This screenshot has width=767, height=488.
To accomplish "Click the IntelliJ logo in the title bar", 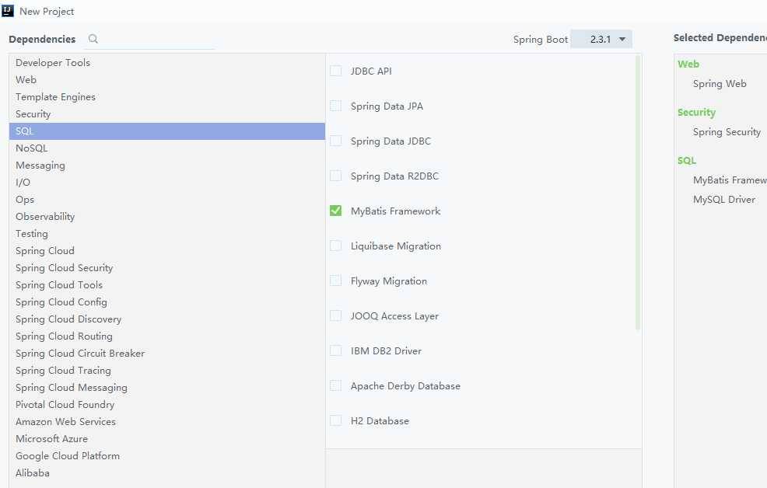I will point(9,11).
